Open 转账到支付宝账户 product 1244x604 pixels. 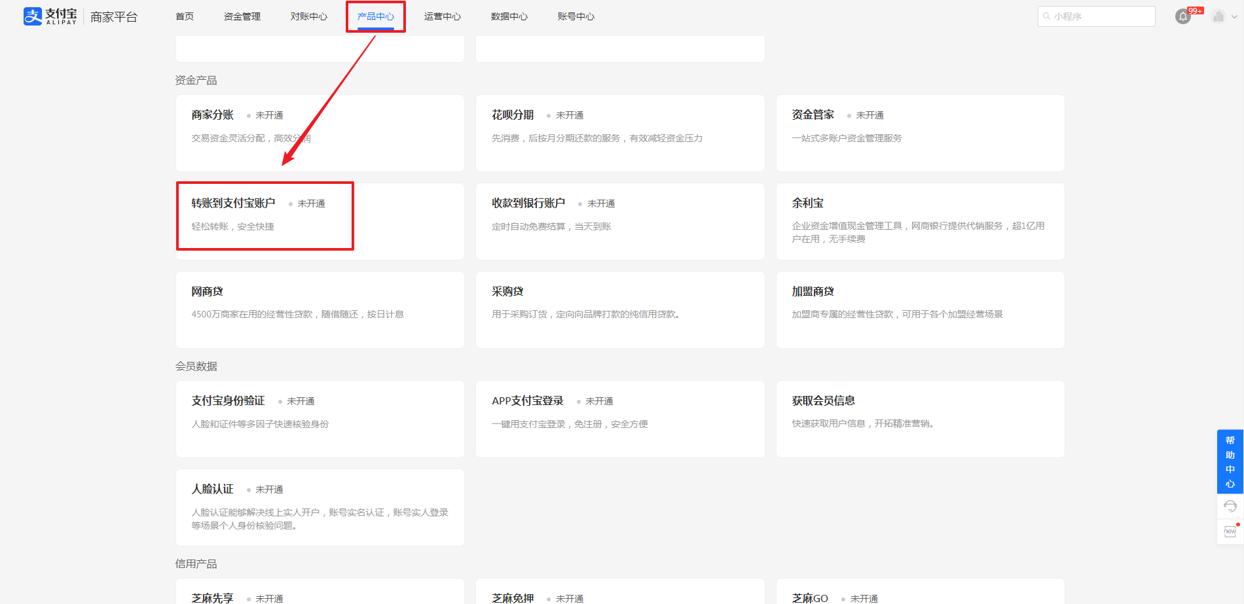(x=320, y=222)
